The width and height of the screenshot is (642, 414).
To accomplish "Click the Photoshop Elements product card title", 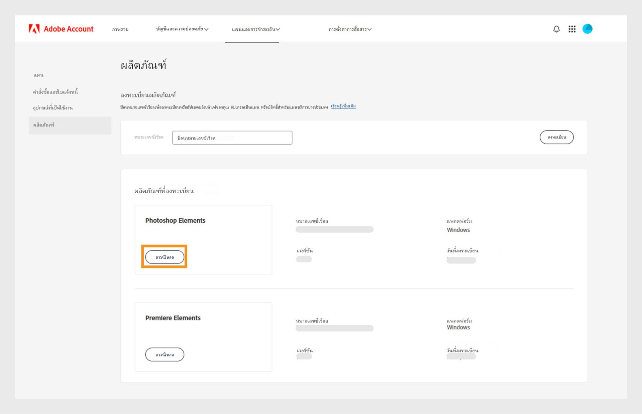I will tap(175, 221).
